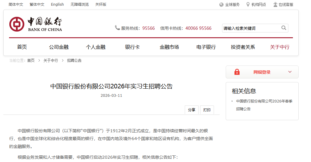311x162 pixels.
Task: Click the 信用卡热线 label
Action: [x=171, y=28]
